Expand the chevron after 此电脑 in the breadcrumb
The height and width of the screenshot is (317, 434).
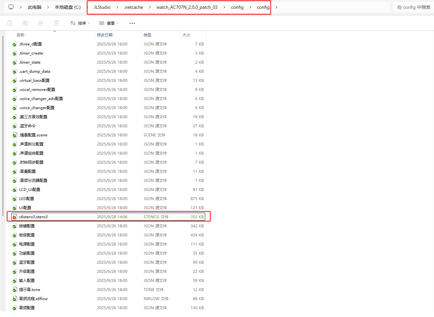click(x=48, y=7)
